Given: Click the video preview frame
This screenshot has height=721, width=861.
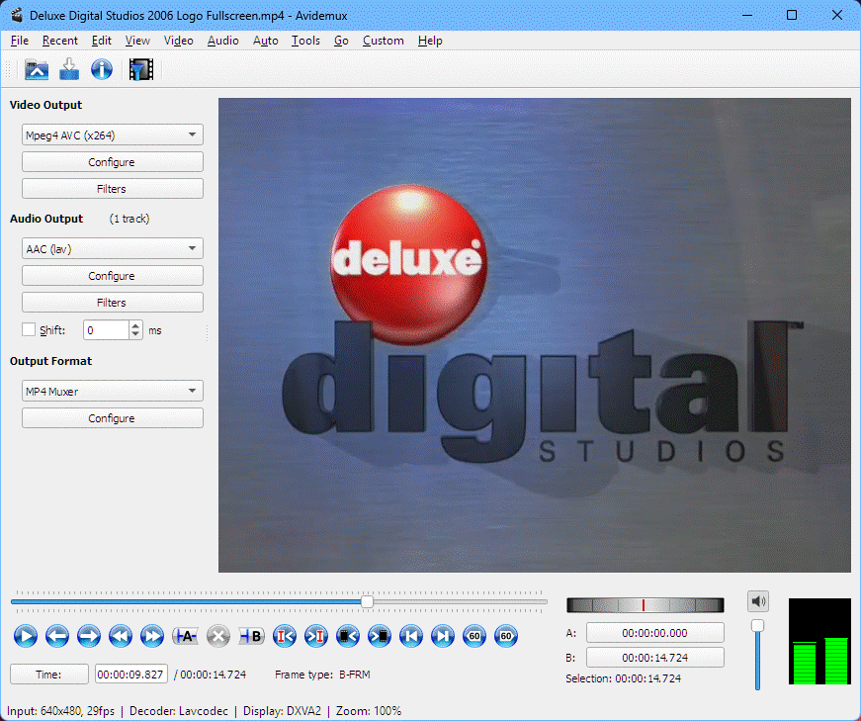Looking at the screenshot, I should pyautogui.click(x=535, y=335).
